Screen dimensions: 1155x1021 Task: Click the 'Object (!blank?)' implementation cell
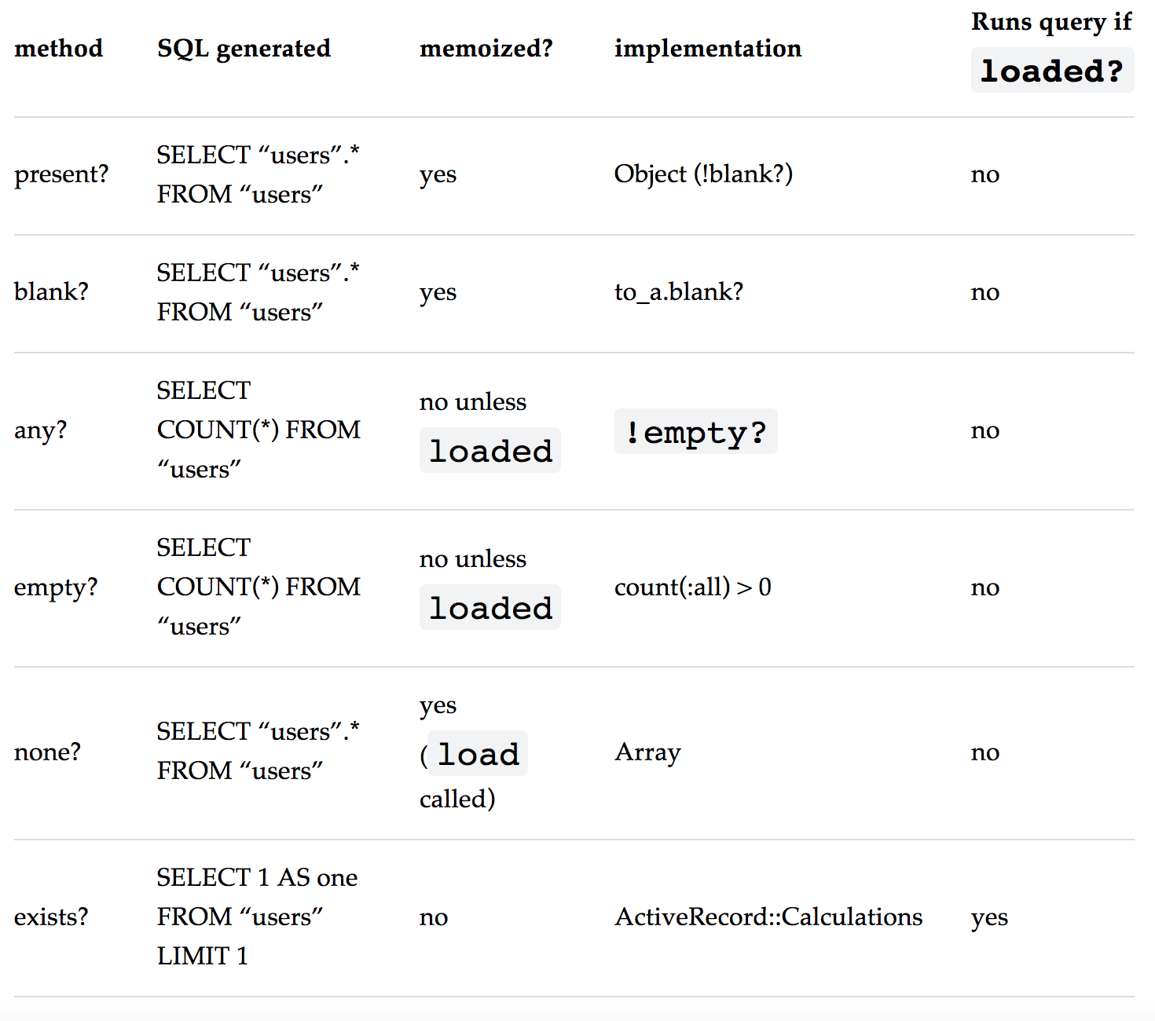tap(703, 174)
